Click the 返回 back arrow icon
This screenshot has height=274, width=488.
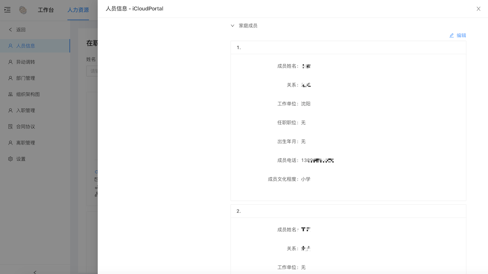click(x=10, y=30)
